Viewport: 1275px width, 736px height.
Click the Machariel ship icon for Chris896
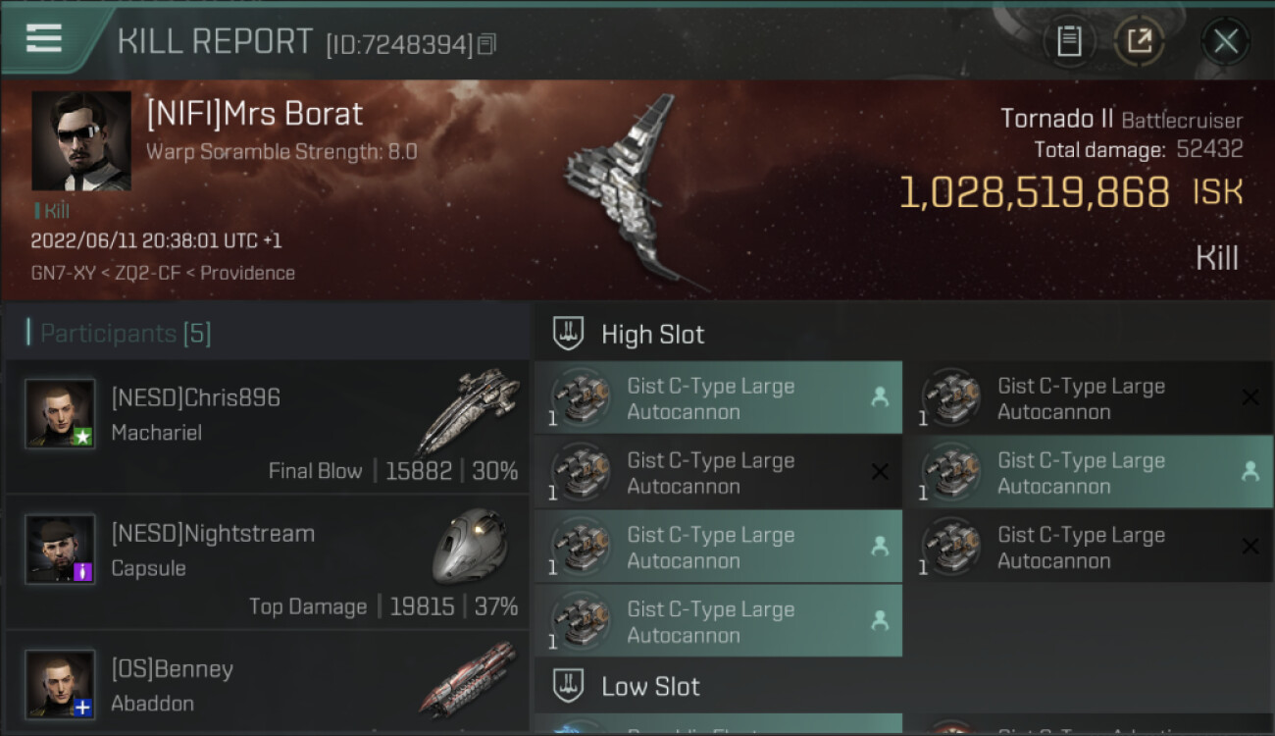pos(469,410)
